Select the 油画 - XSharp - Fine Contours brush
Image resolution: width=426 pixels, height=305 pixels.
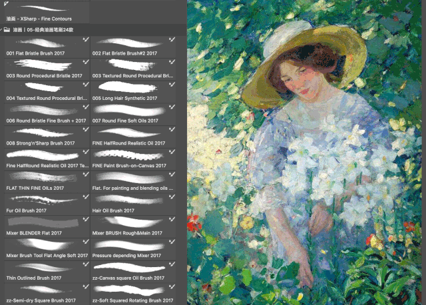(x=47, y=12)
